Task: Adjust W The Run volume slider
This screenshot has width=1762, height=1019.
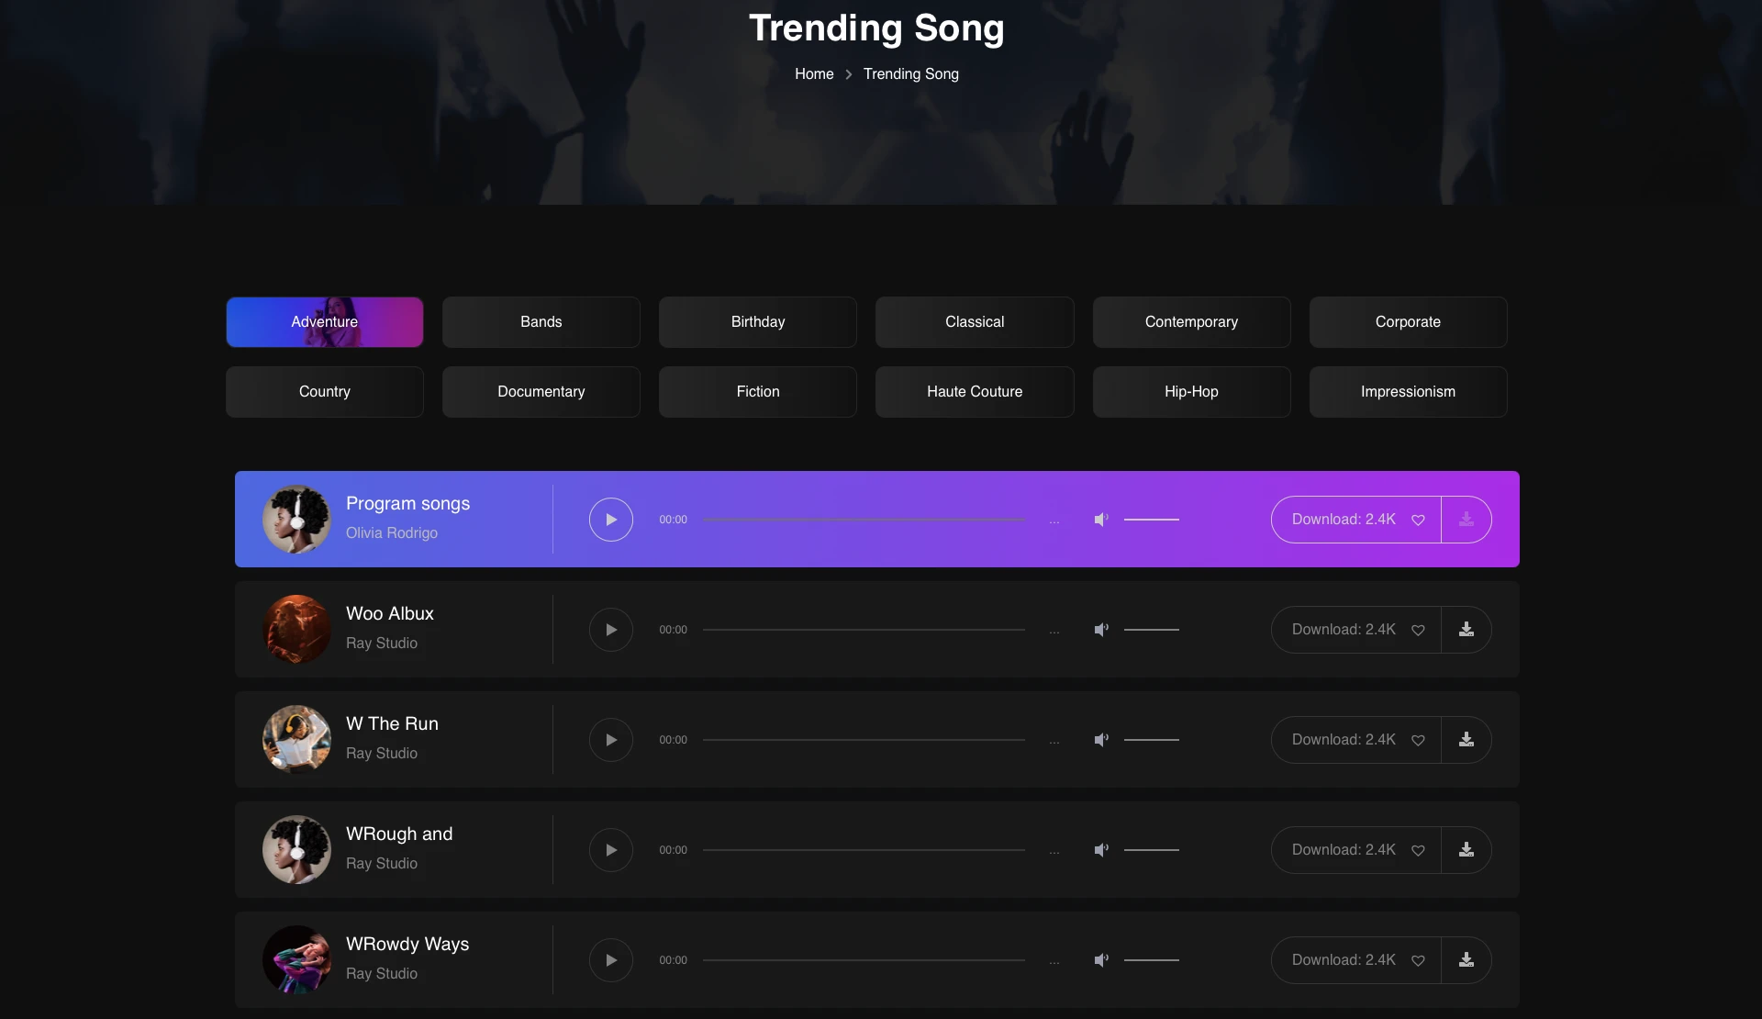Action: pos(1152,740)
